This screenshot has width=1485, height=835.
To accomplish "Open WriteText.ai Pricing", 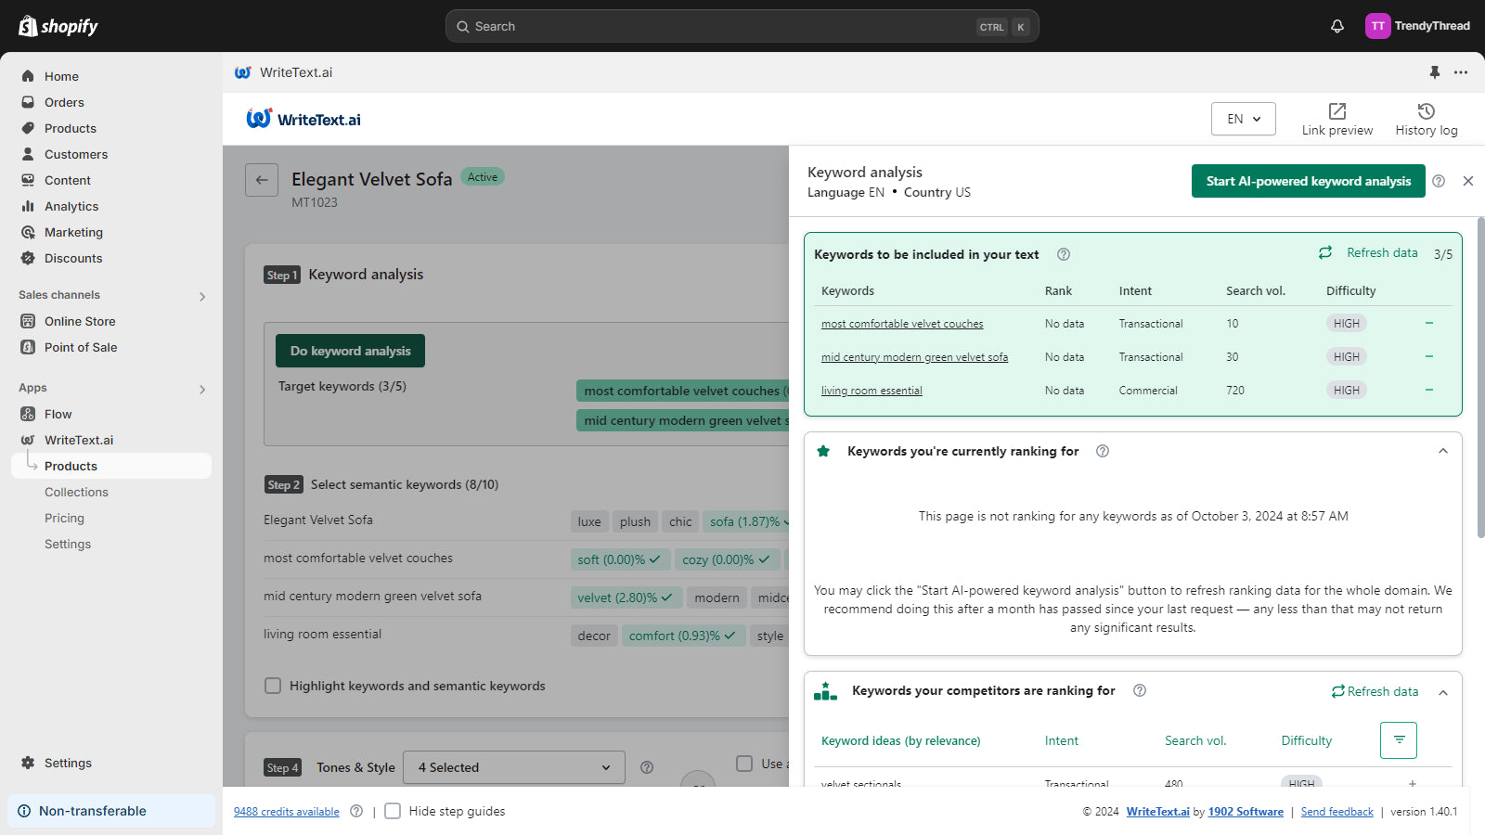I will click(x=64, y=518).
